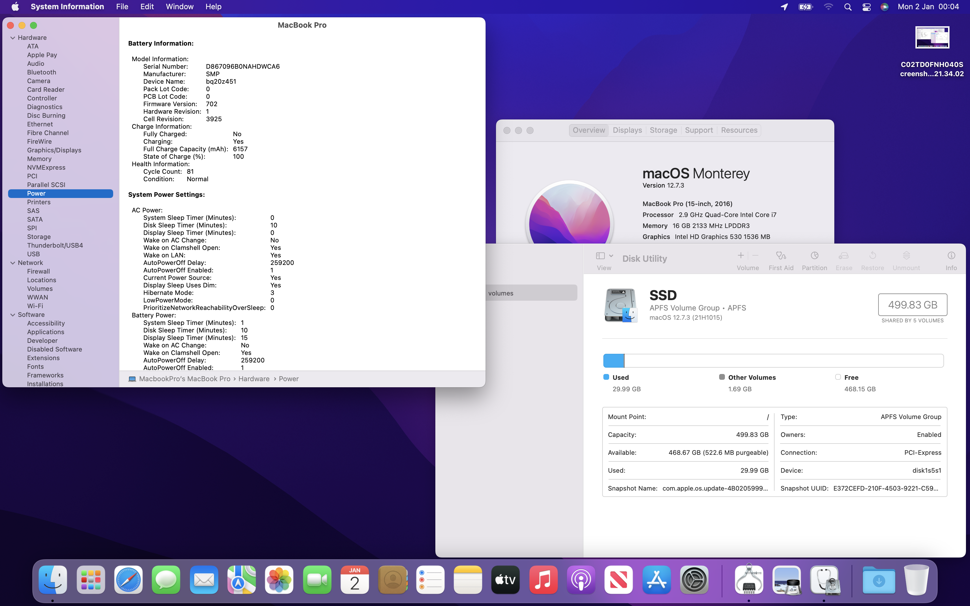Click the gray Other Volumes legend swatch
Viewport: 970px width, 606px height.
722,377
